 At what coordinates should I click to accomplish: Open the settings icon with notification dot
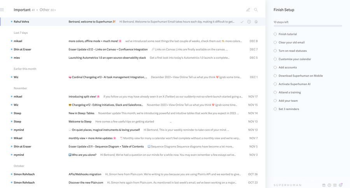click(341, 185)
